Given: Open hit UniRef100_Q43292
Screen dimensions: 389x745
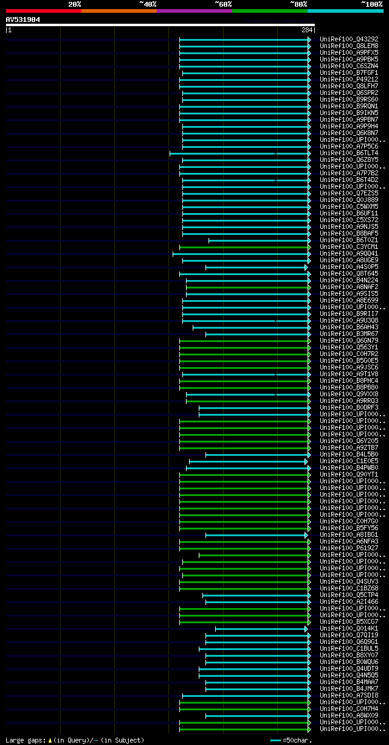Looking at the screenshot, I should tap(349, 39).
